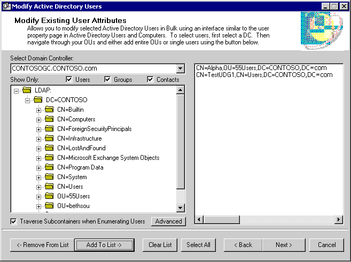Select the CN=Alpha entry in list
This screenshot has height=262, width=351.
tap(263, 68)
